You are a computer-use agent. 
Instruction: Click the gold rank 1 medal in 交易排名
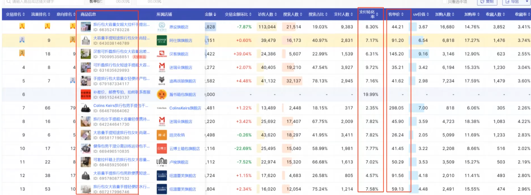click(x=22, y=26)
